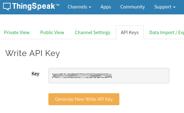Click the caret arrow beside Support

click(x=174, y=7)
